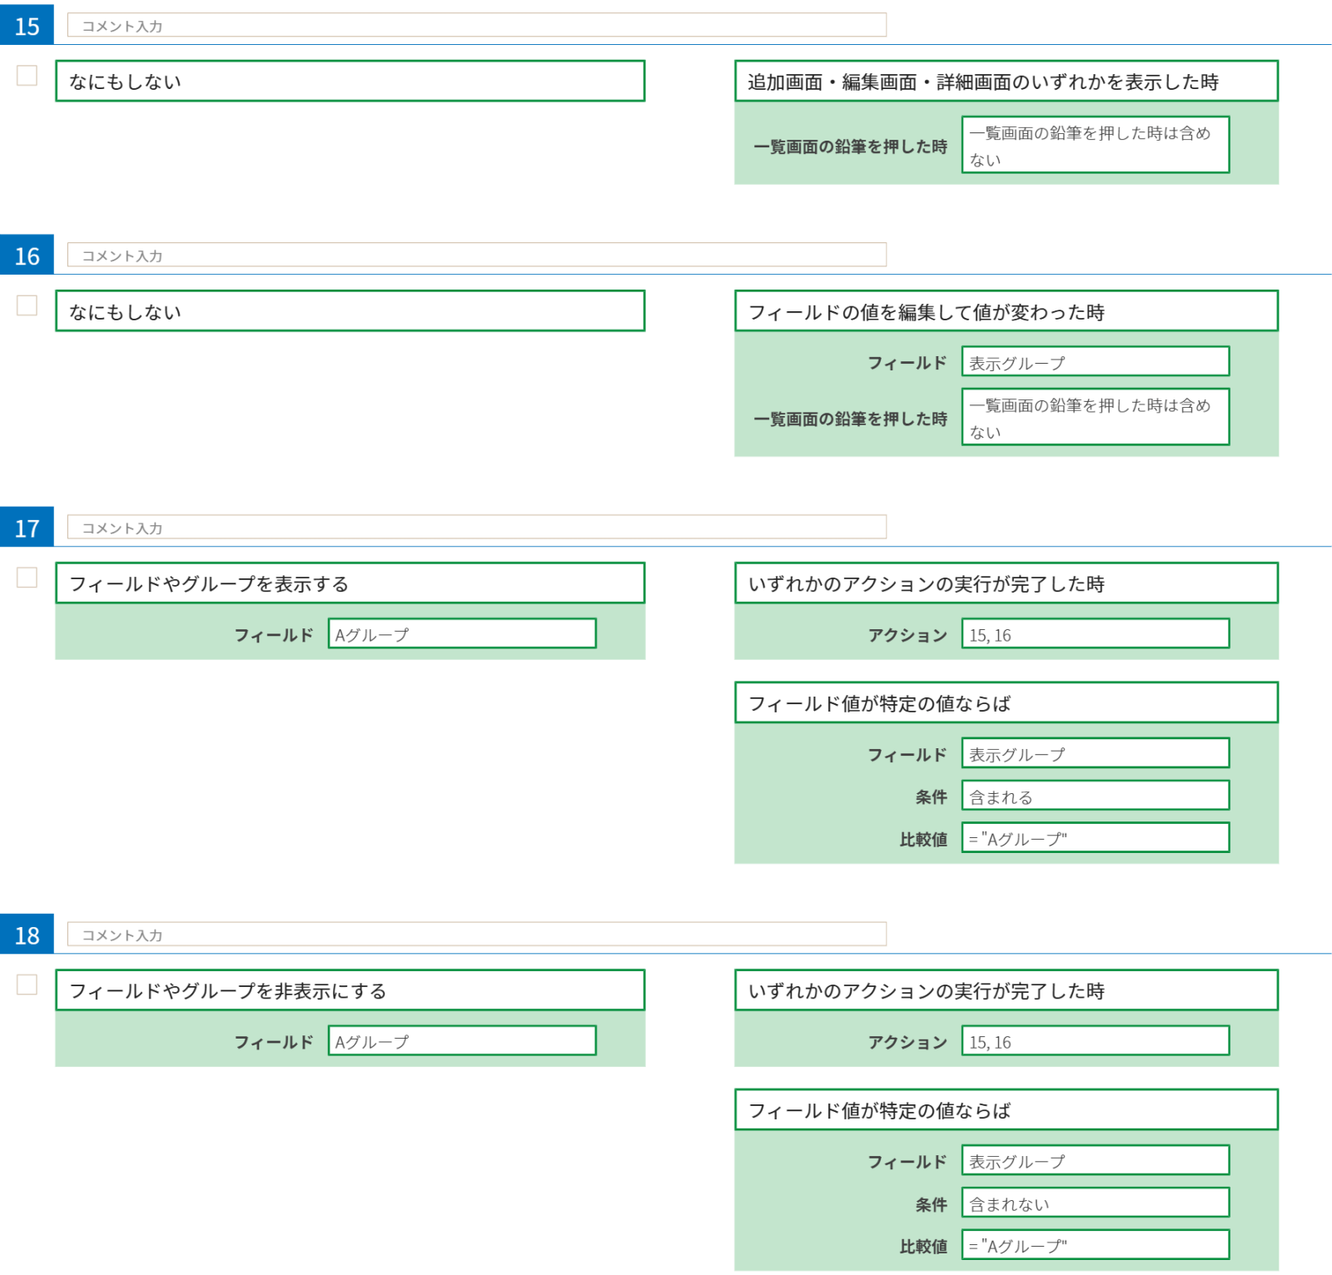
Task: Click the comment input field for row 15
Action: tap(476, 25)
